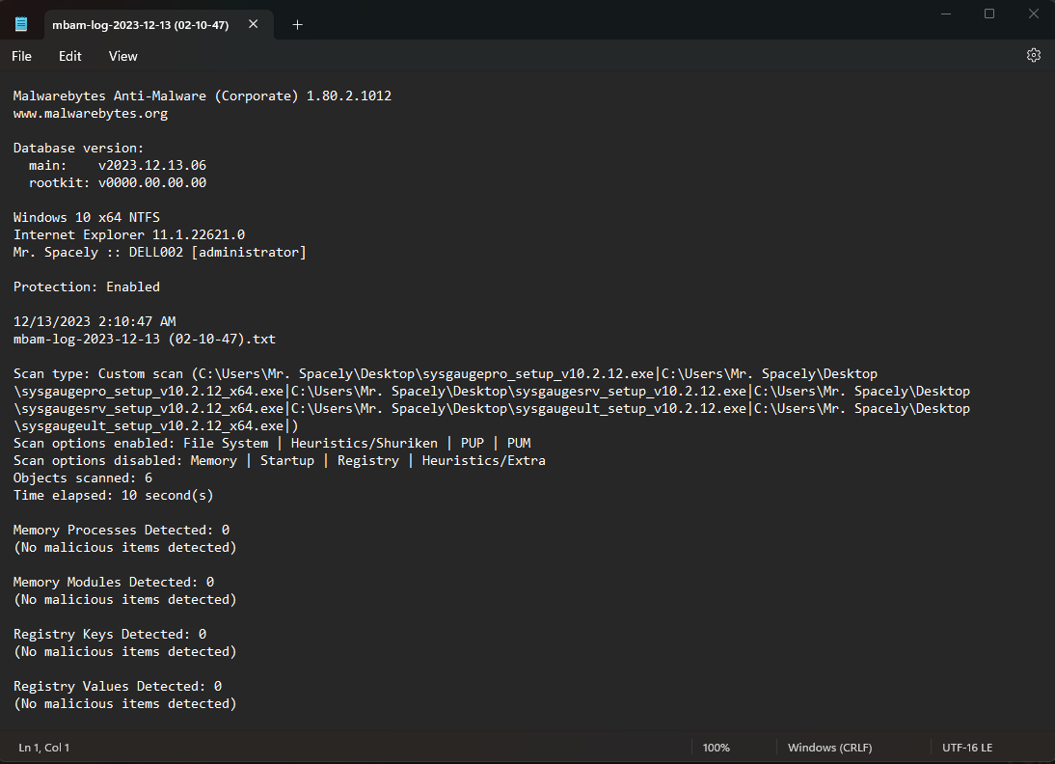The width and height of the screenshot is (1055, 764).
Task: Click the "Protection: Enabled" line
Action: coord(87,287)
